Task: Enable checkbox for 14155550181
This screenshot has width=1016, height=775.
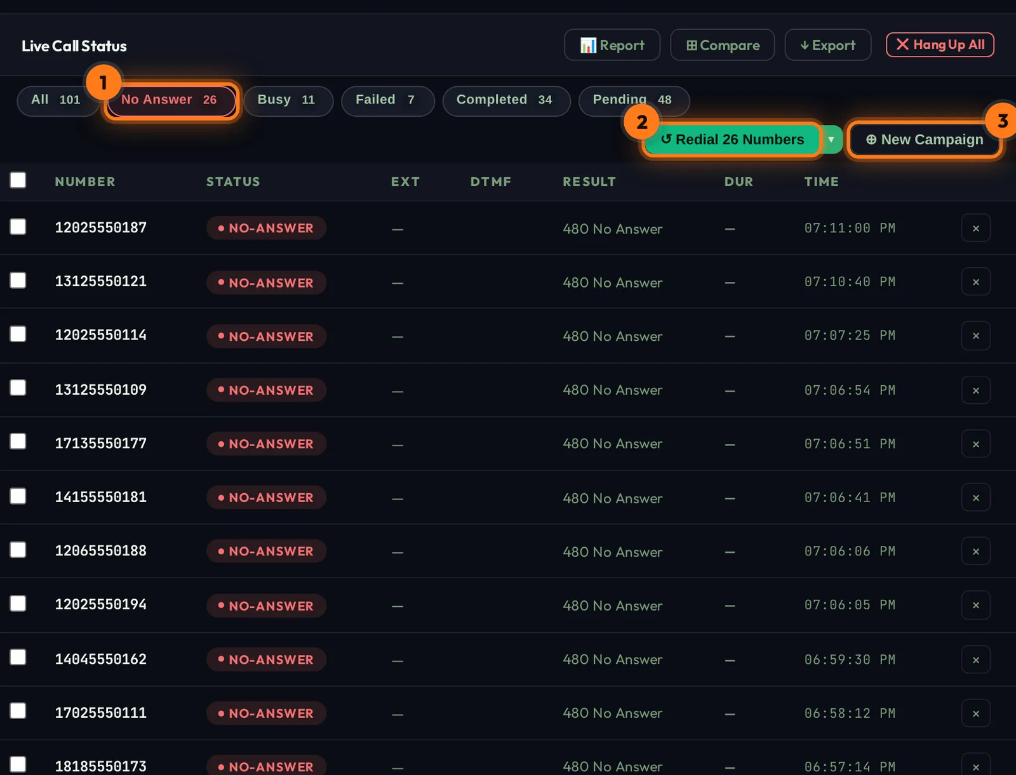Action: tap(18, 496)
